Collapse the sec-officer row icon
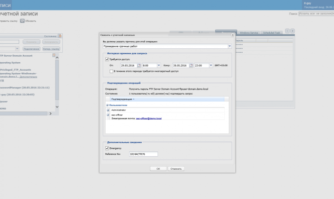 pos(108,115)
